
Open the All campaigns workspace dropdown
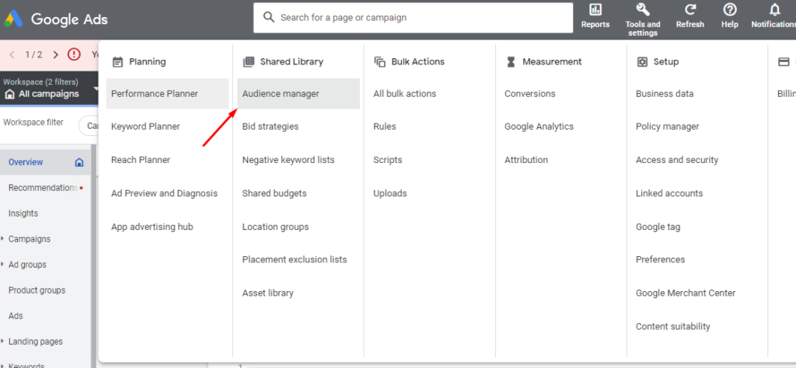pos(96,89)
